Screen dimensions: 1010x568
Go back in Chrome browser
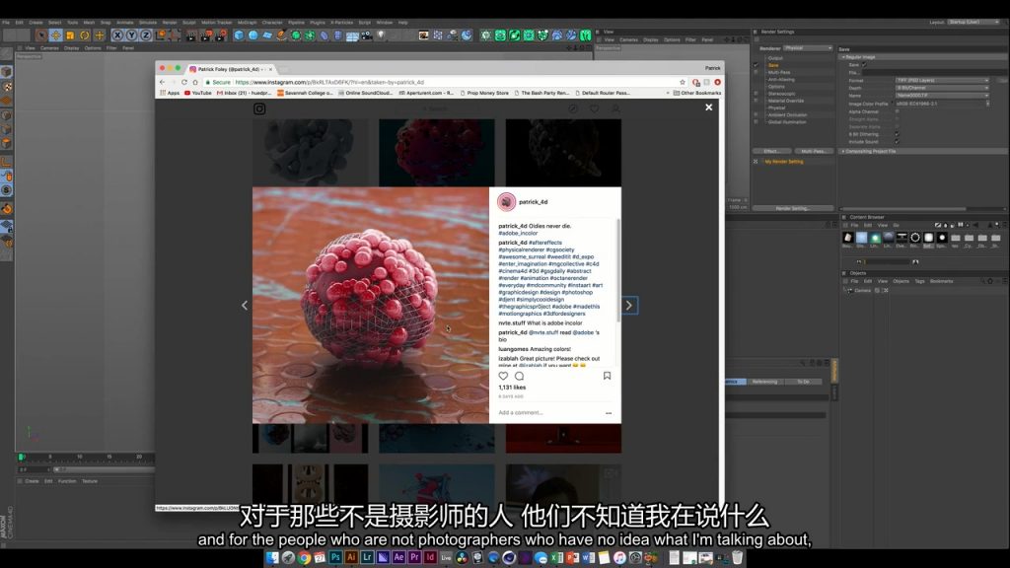point(163,83)
